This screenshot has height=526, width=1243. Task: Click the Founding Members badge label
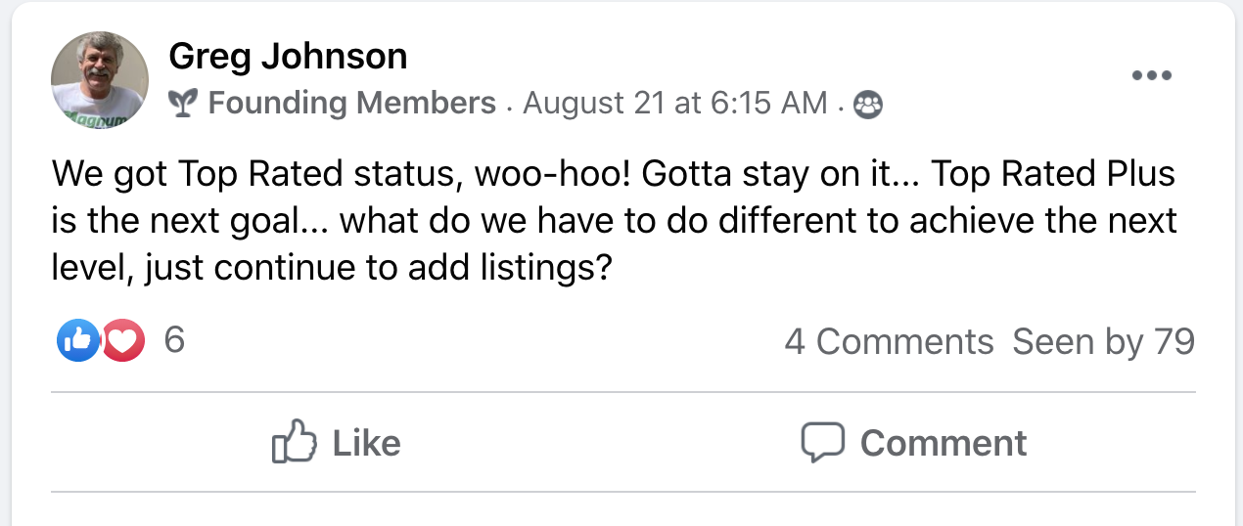pos(352,104)
